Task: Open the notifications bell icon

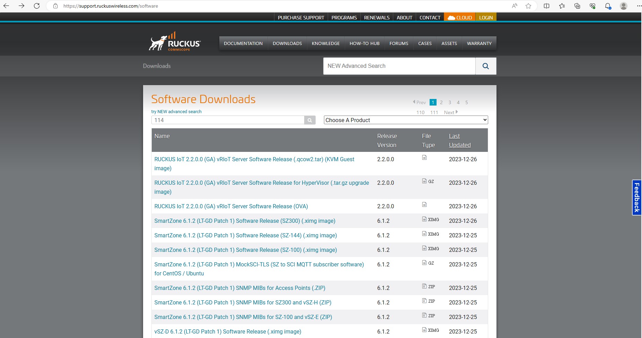Action: pos(608,6)
